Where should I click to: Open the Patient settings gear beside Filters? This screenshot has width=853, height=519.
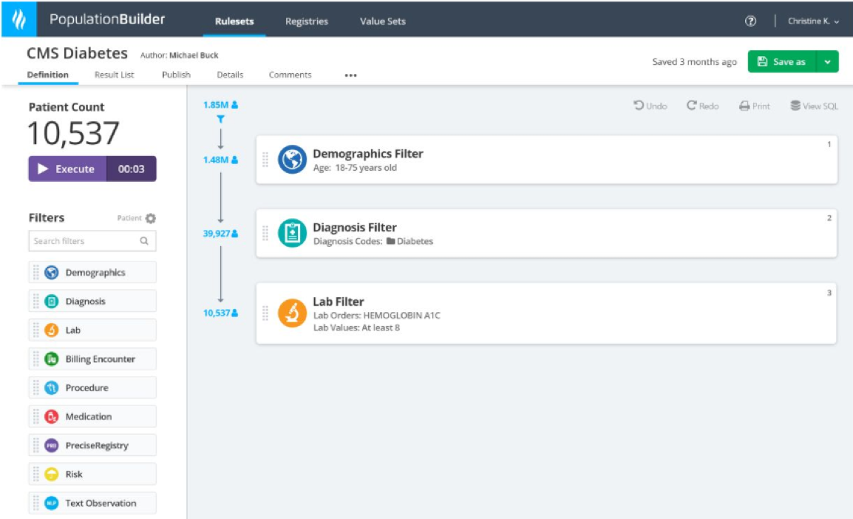pos(151,217)
